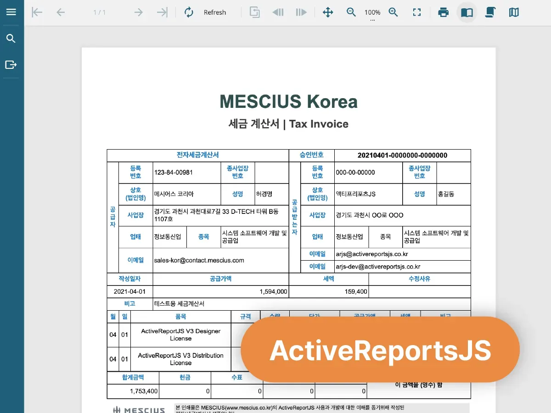Toggle the move/pan mode
Image resolution: width=551 pixels, height=413 pixels.
coord(328,12)
